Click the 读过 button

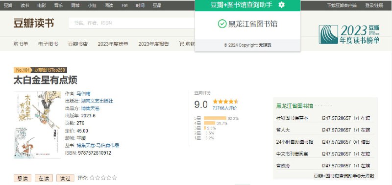pyautogui.click(x=65, y=178)
